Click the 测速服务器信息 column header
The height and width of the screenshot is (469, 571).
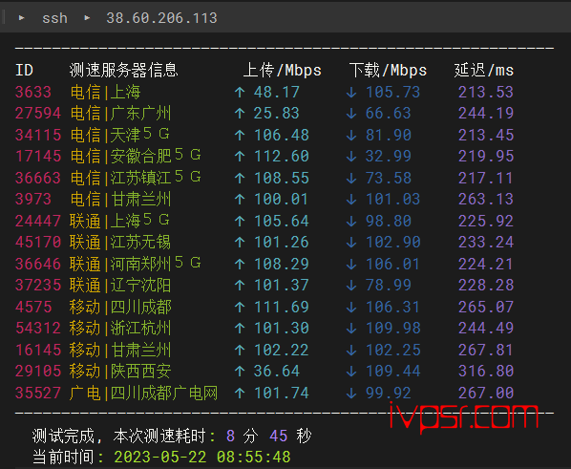124,70
